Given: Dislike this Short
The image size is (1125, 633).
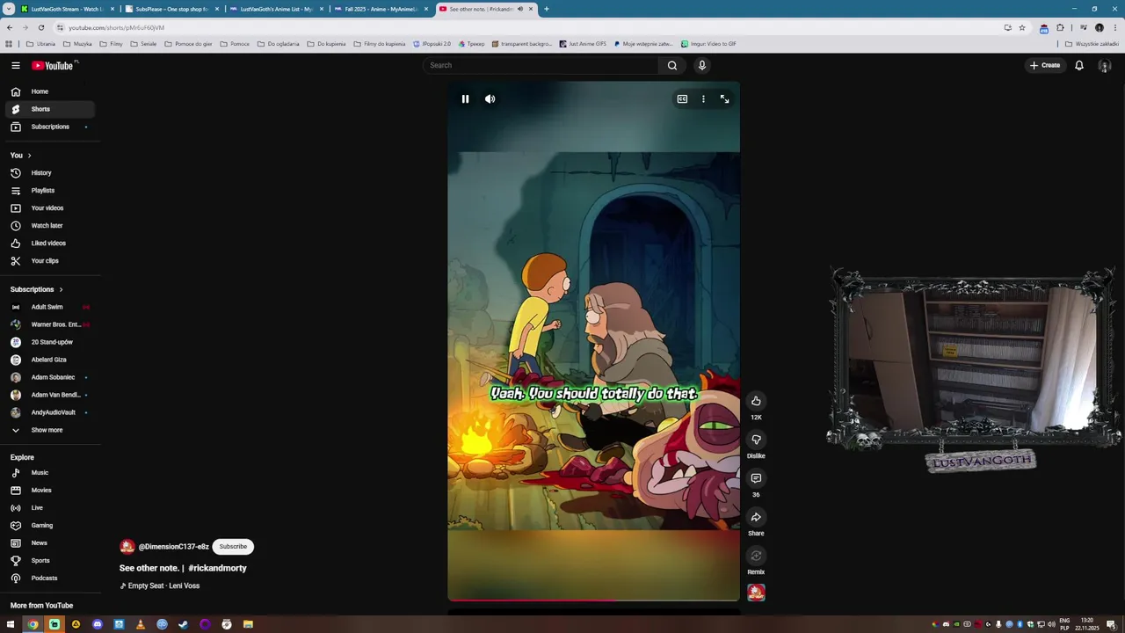Looking at the screenshot, I should pos(756,440).
